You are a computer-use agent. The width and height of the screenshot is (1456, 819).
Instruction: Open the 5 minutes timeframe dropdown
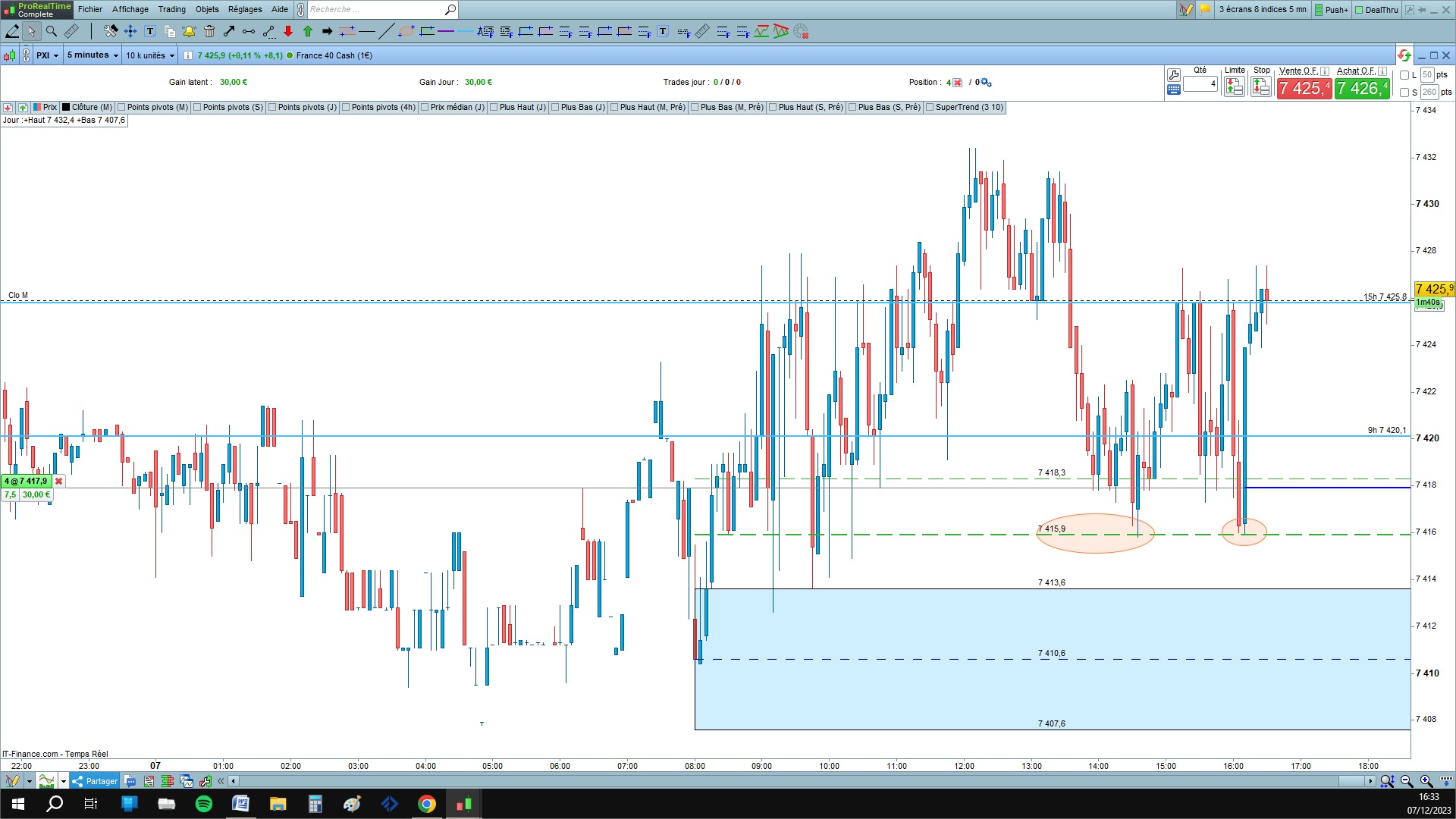pos(93,55)
